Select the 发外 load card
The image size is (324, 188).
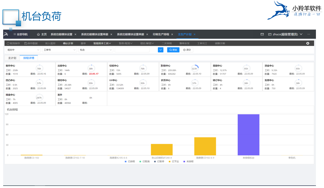pyautogui.click(x=81, y=98)
